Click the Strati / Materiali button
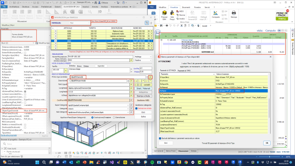This screenshot has width=295, height=166. coord(143,88)
